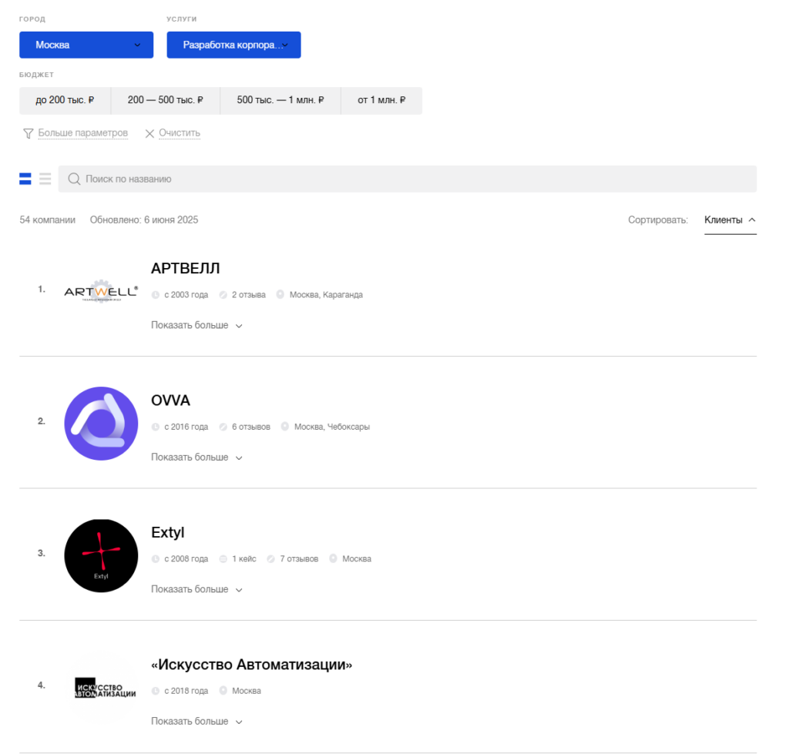
Task: Click Обновлено: 6 июня 2025 text
Action: pos(144,219)
